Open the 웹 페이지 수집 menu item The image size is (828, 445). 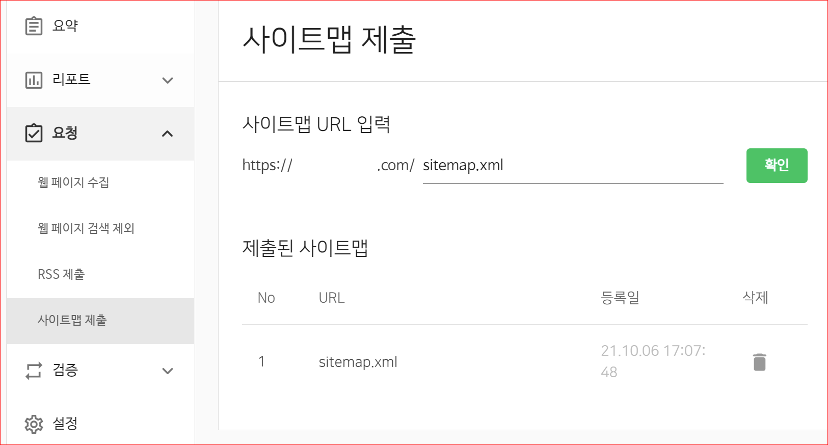(73, 182)
